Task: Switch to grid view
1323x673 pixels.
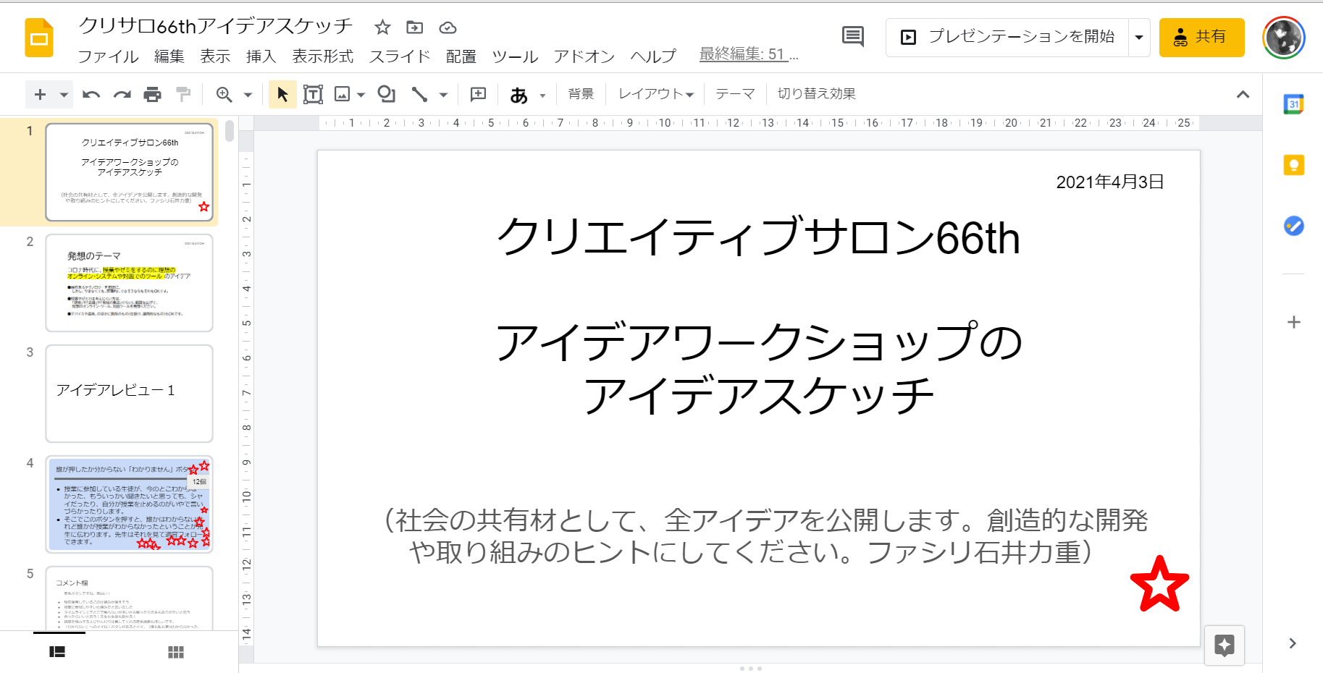Action: 176,652
